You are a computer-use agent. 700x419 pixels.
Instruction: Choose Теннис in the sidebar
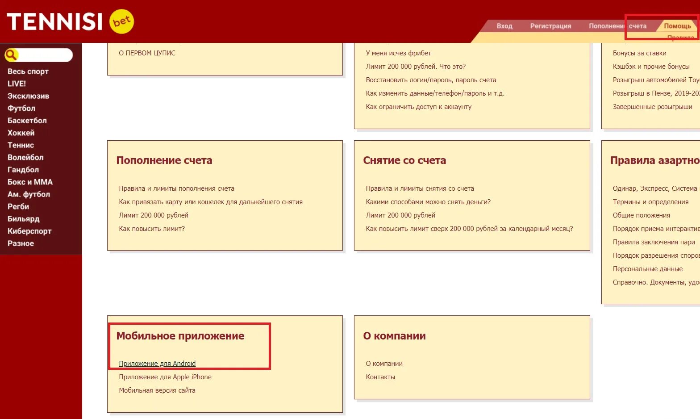click(x=21, y=145)
